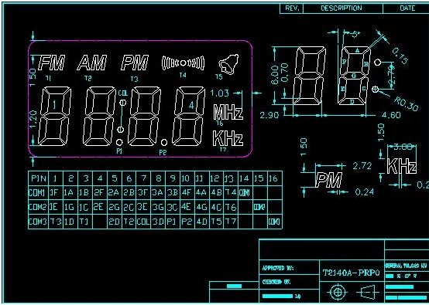Select the 0.15 angled dimension value
Viewport: 429px width, 305px height.
[400, 56]
